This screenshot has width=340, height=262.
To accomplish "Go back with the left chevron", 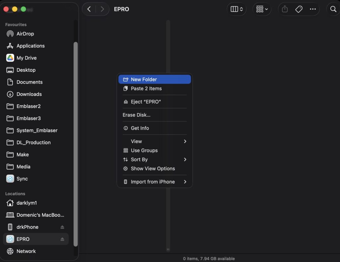I will click(89, 9).
